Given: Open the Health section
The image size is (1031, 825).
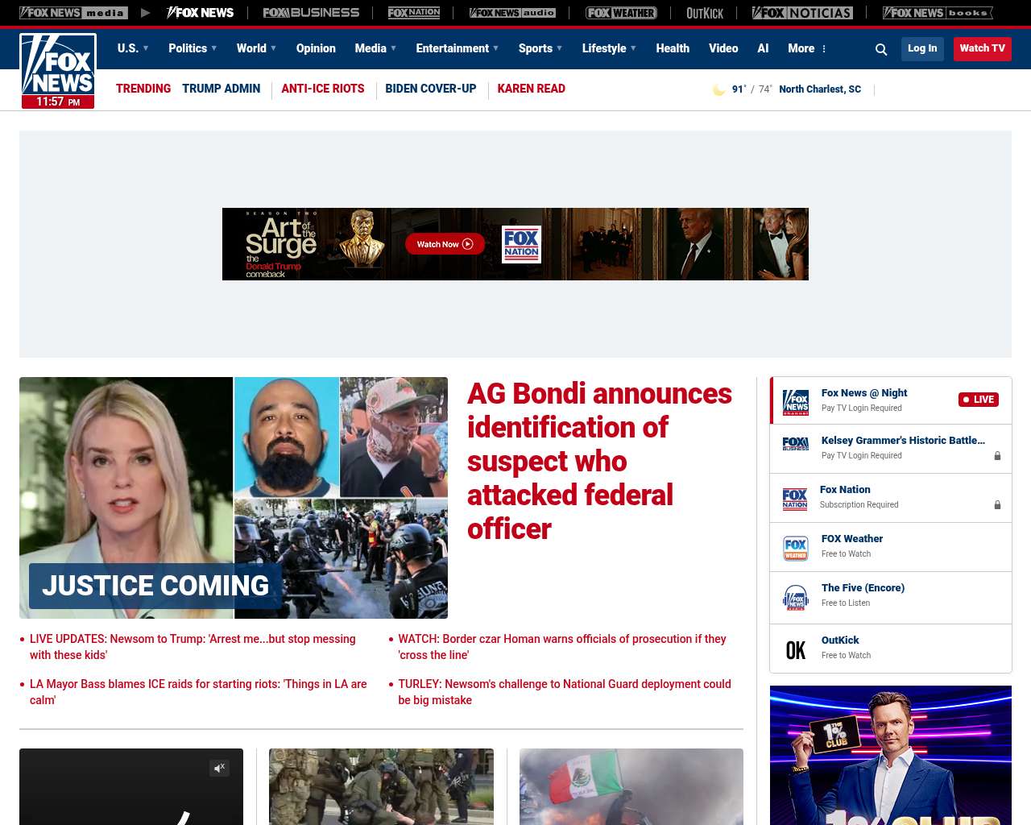Looking at the screenshot, I should coord(673,48).
